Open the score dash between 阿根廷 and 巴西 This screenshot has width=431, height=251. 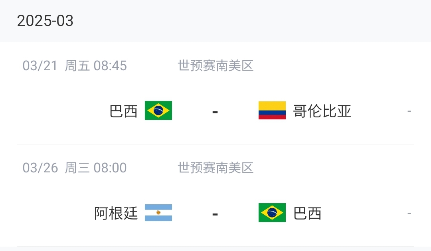[x=215, y=214]
